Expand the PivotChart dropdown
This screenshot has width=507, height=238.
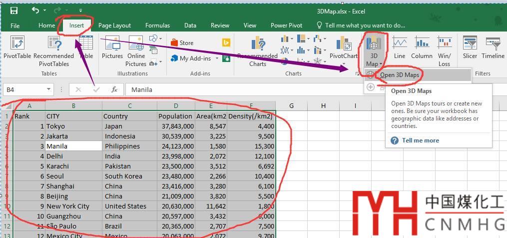pyautogui.click(x=344, y=63)
